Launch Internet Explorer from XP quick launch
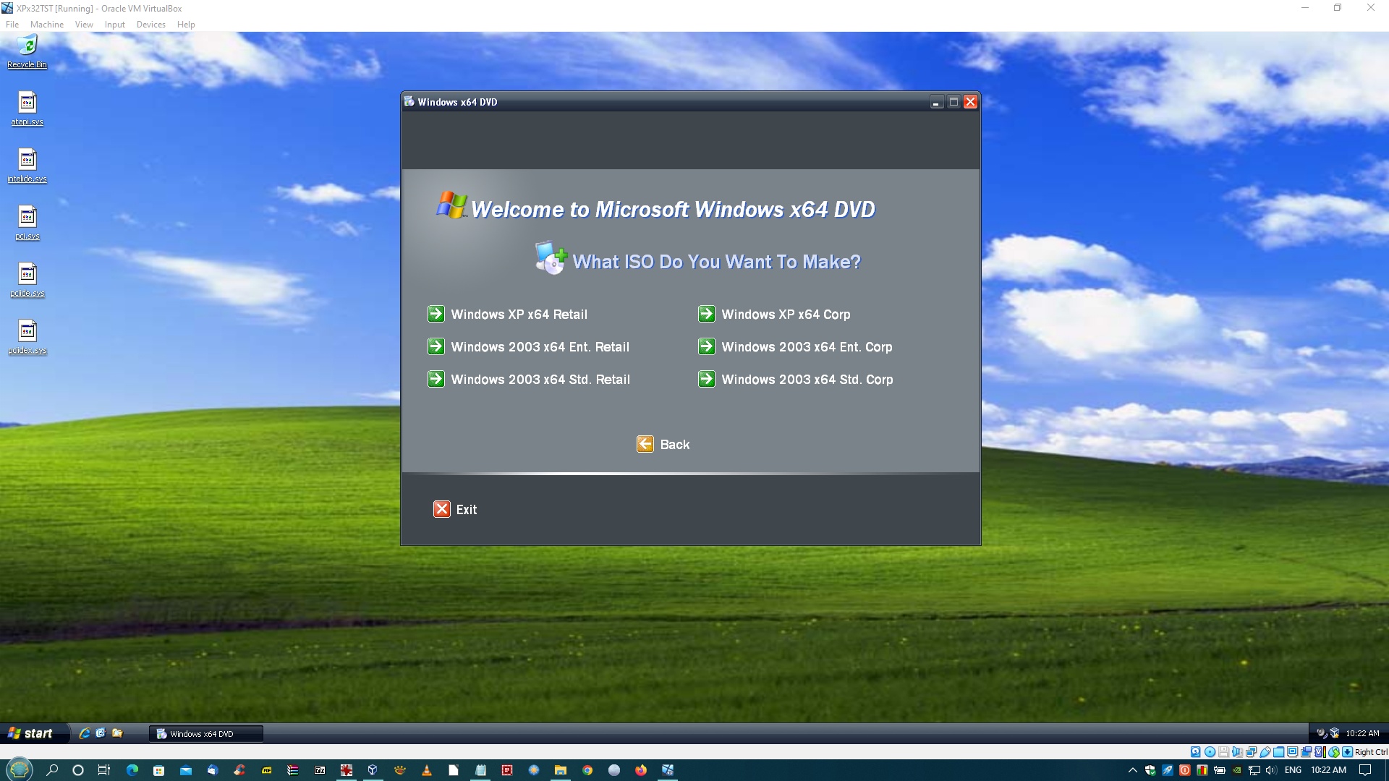Viewport: 1389px width, 781px height. tap(84, 733)
